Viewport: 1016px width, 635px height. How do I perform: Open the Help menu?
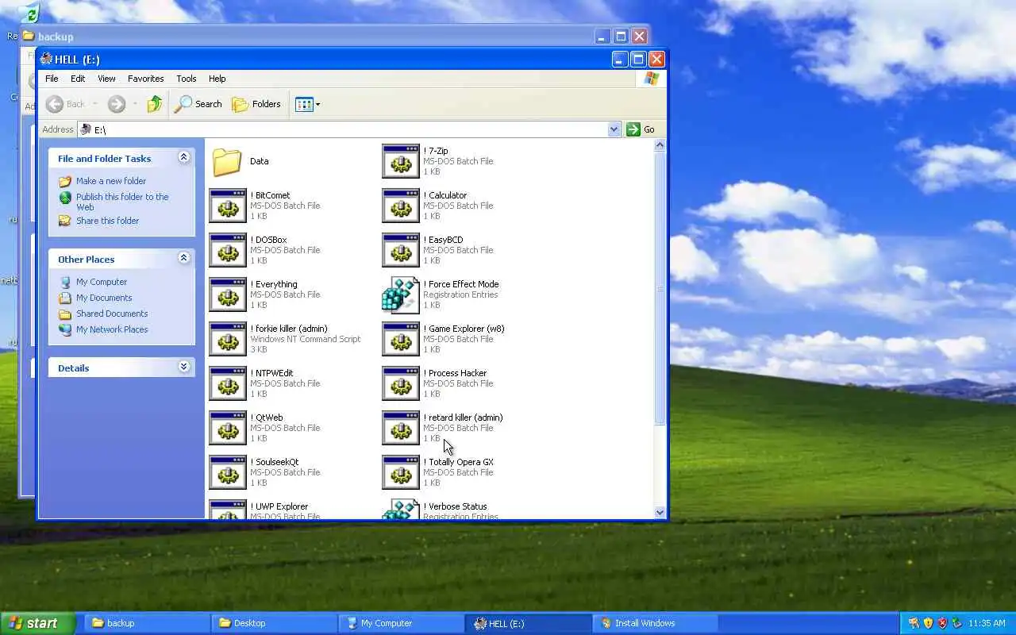(217, 79)
